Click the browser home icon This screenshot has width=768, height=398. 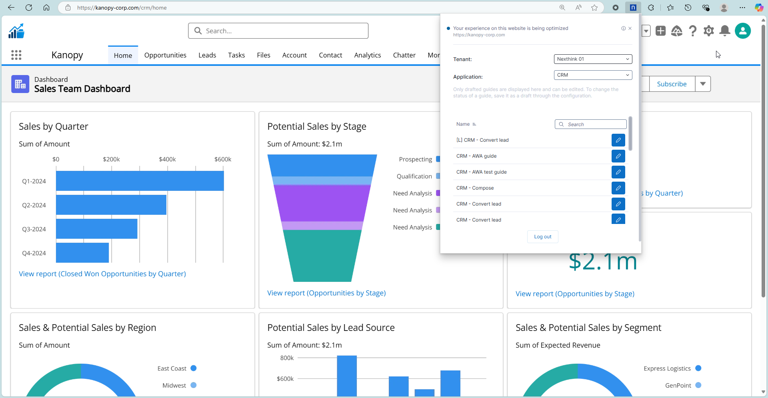coord(46,8)
